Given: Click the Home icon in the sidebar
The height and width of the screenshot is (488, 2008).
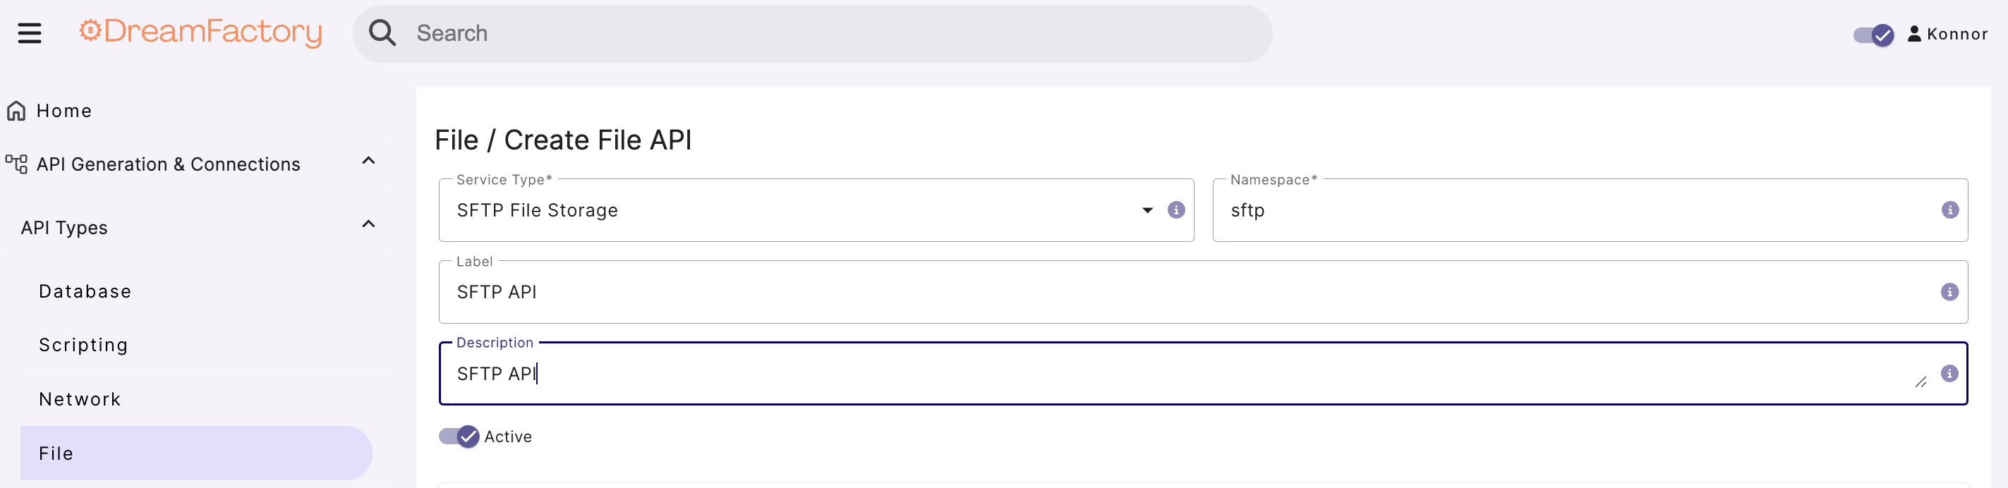Looking at the screenshot, I should pyautogui.click(x=16, y=110).
